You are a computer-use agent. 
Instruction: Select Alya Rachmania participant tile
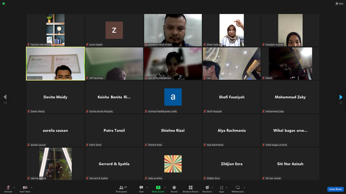tap(232, 130)
